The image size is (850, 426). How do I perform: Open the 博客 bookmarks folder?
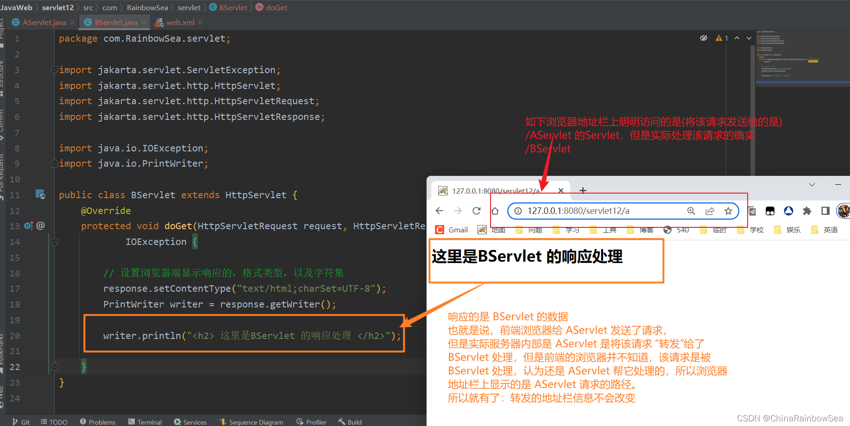pos(640,230)
